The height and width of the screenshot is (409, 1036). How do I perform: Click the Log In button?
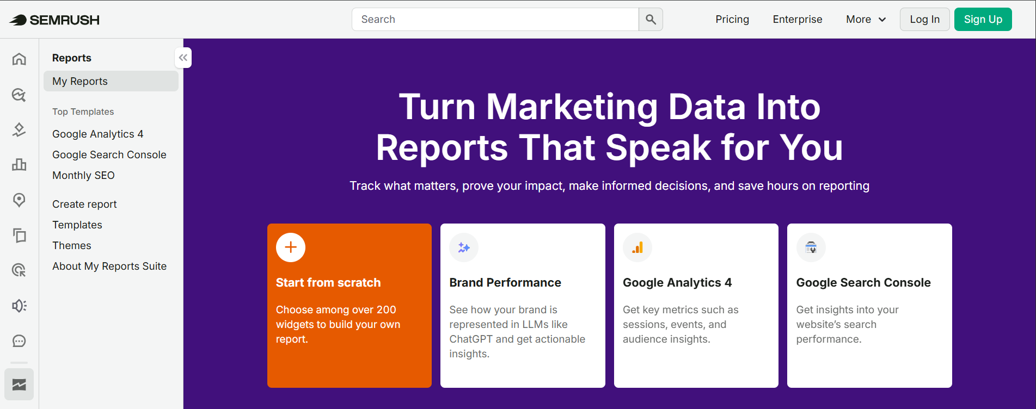click(x=925, y=20)
